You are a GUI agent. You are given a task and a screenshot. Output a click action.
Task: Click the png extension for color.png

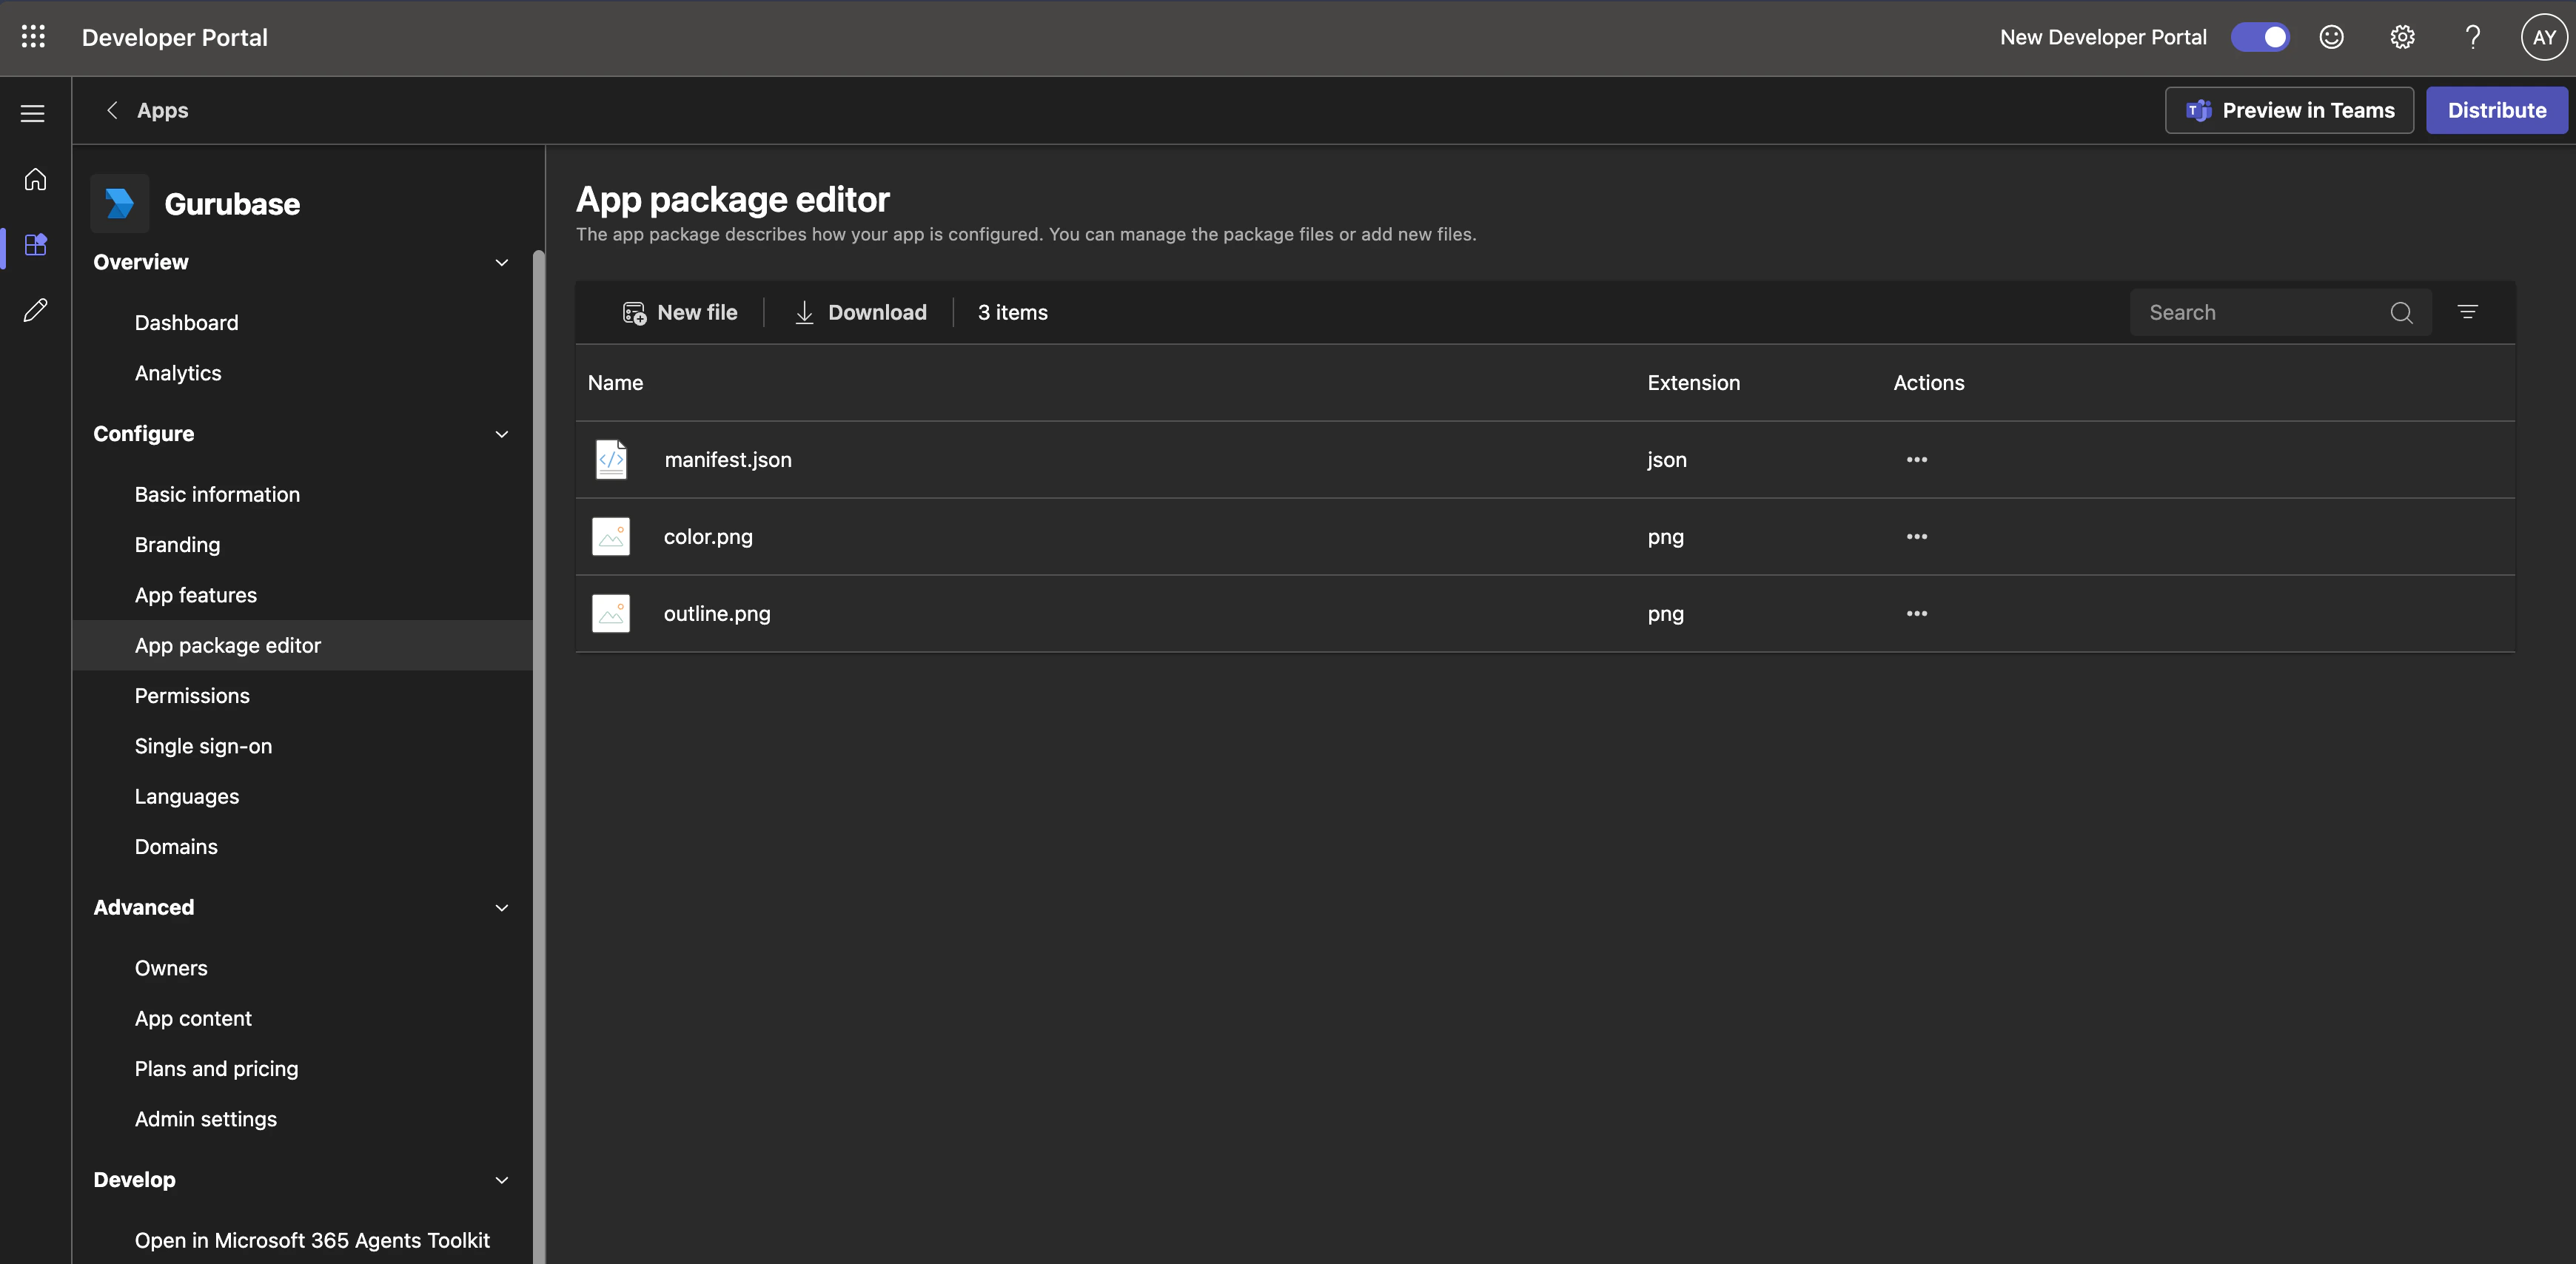tap(1665, 537)
